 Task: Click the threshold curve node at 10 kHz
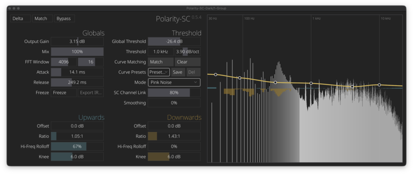click(x=379, y=85)
